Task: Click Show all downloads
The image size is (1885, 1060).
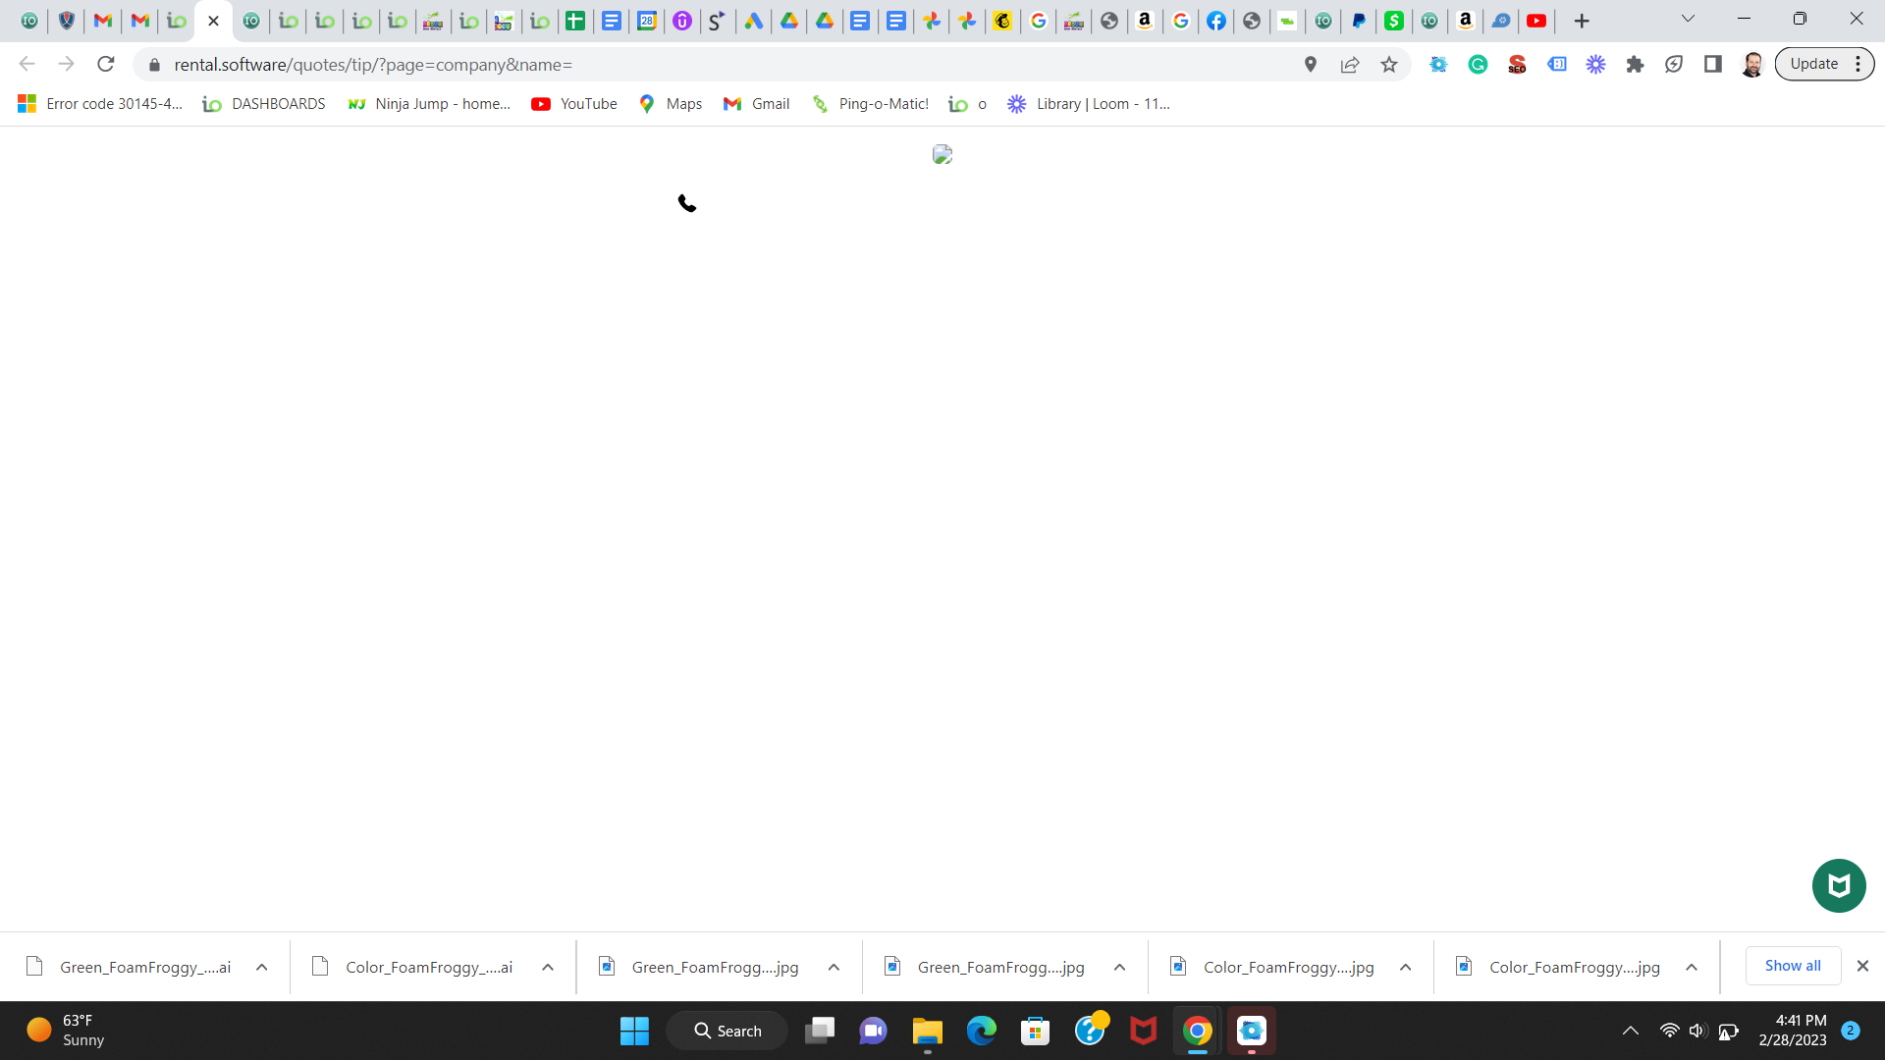Action: (x=1792, y=966)
